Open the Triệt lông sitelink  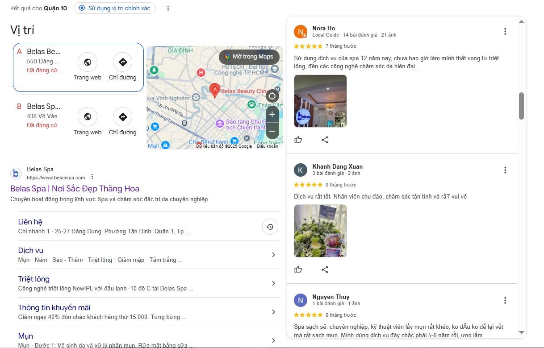tap(34, 279)
